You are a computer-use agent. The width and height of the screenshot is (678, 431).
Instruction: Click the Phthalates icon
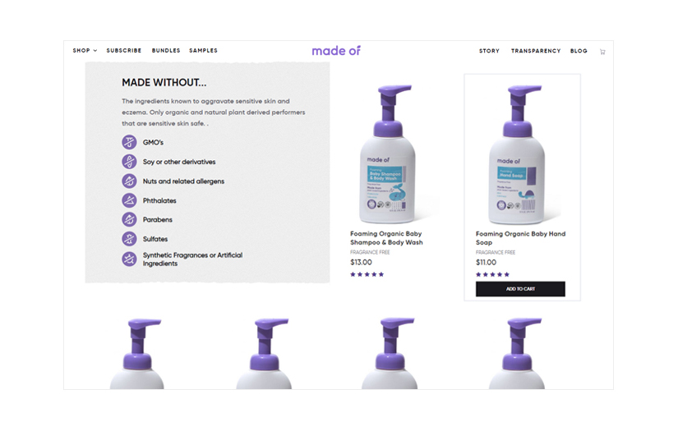[x=129, y=200]
